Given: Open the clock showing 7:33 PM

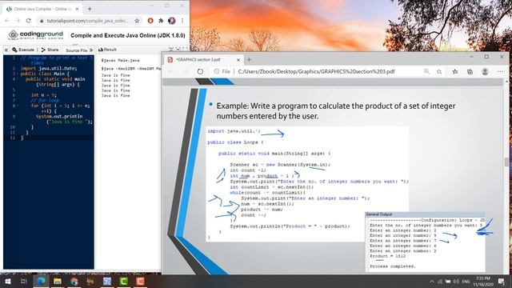Looking at the screenshot, I should click(483, 281).
